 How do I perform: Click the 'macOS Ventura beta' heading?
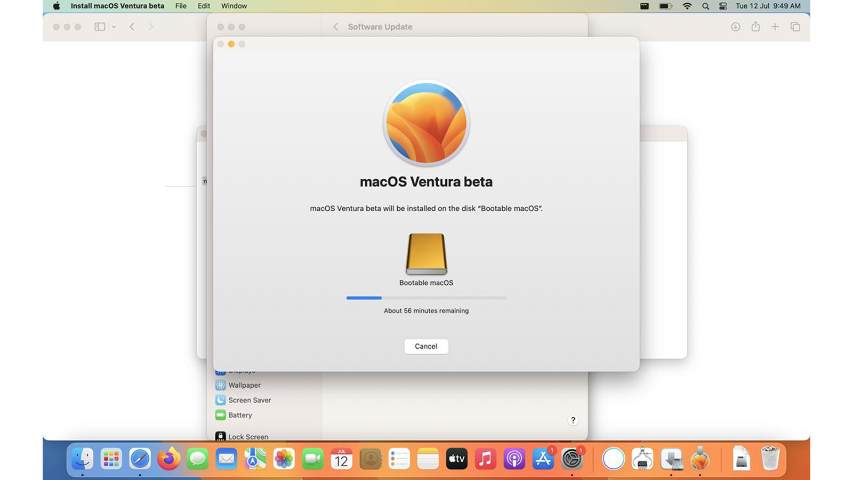426,182
